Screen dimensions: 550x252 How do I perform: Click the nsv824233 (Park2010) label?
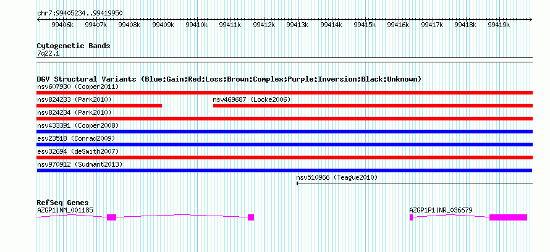74,100
